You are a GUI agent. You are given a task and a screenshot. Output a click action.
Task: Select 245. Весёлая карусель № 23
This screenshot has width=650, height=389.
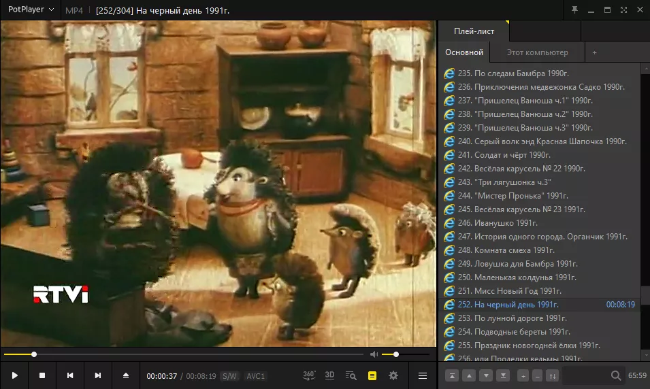click(x=540, y=209)
